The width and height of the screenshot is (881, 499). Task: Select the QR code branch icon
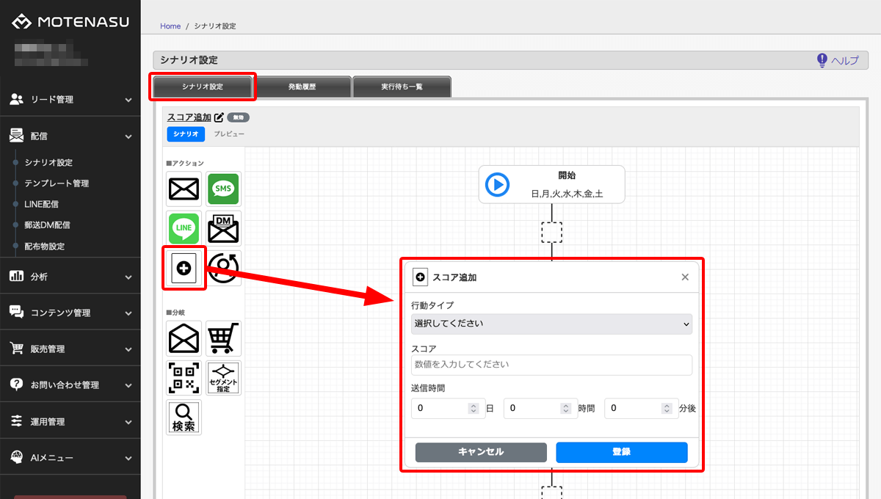(184, 378)
